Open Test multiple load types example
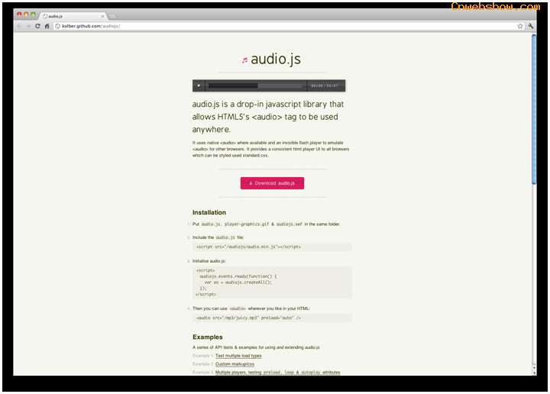This screenshot has height=394, width=550. 238,356
